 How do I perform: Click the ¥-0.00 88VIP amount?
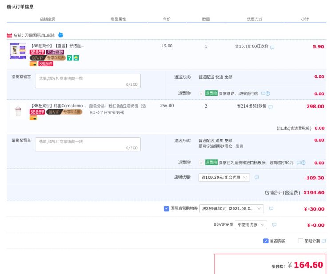(316, 225)
